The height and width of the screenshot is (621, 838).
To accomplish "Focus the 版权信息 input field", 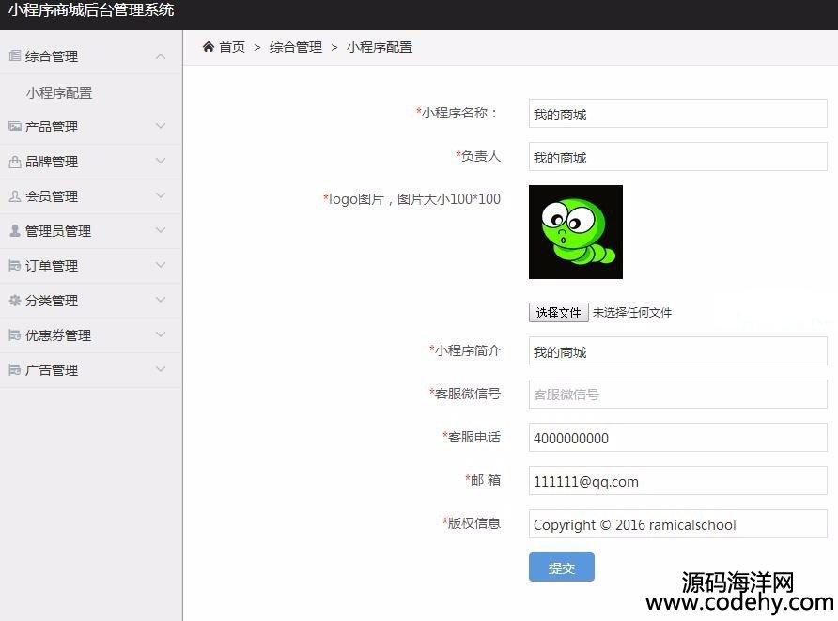I will (677, 524).
